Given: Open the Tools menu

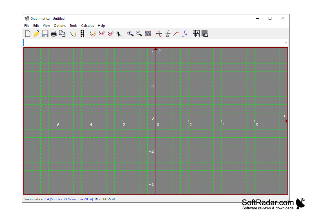Looking at the screenshot, I should click(x=74, y=26).
